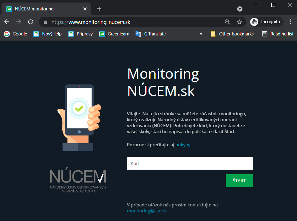Image resolution: width=297 pixels, height=221 pixels.
Task: Open the G.Translate bookmark
Action: coord(151,34)
